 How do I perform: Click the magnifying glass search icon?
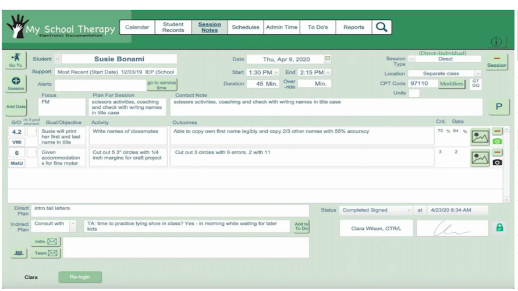pyautogui.click(x=382, y=27)
